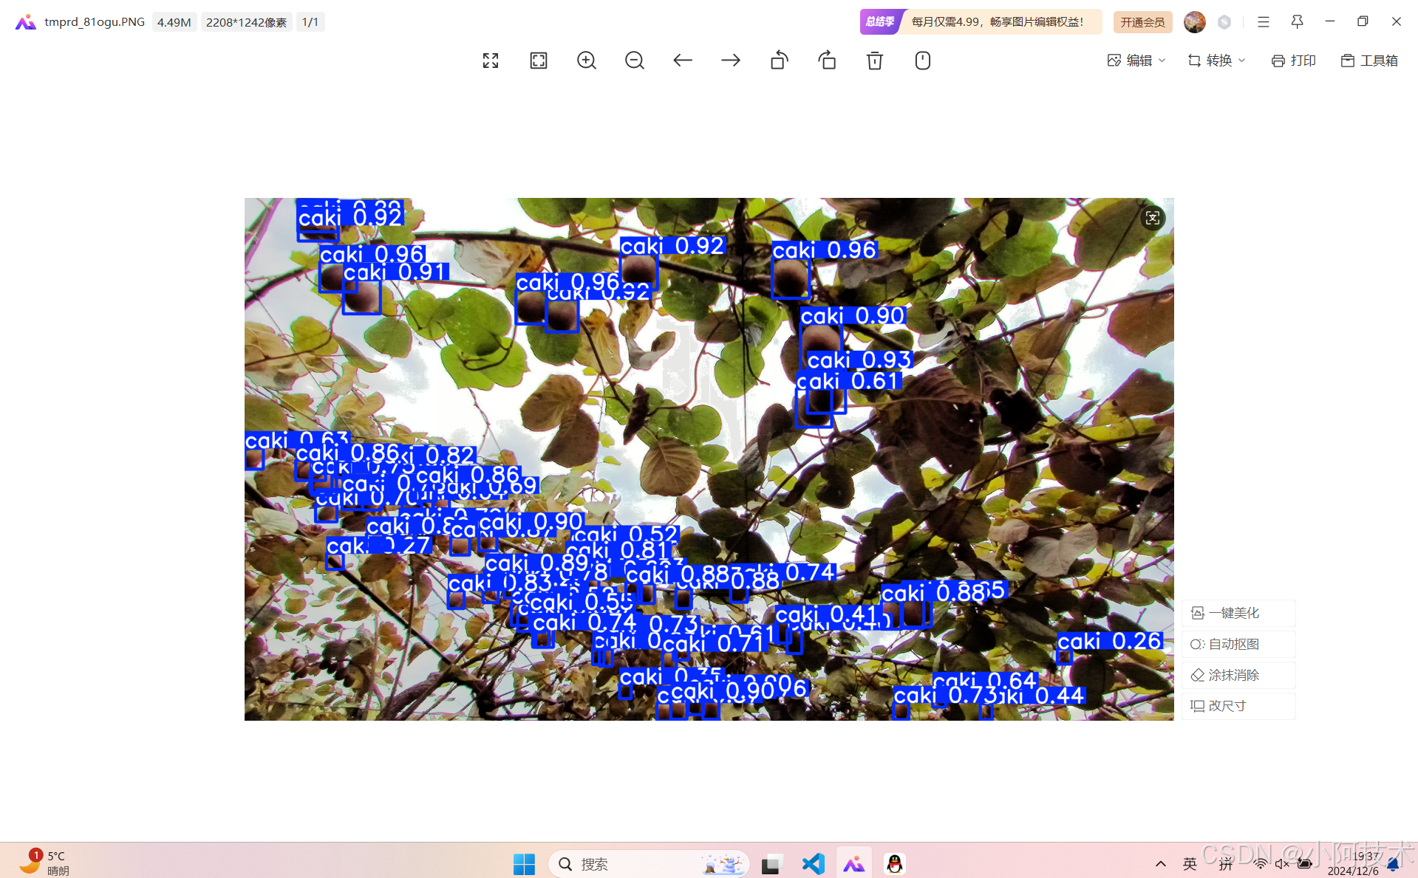The height and width of the screenshot is (878, 1418).
Task: Minimize the image viewer window
Action: coord(1330,22)
